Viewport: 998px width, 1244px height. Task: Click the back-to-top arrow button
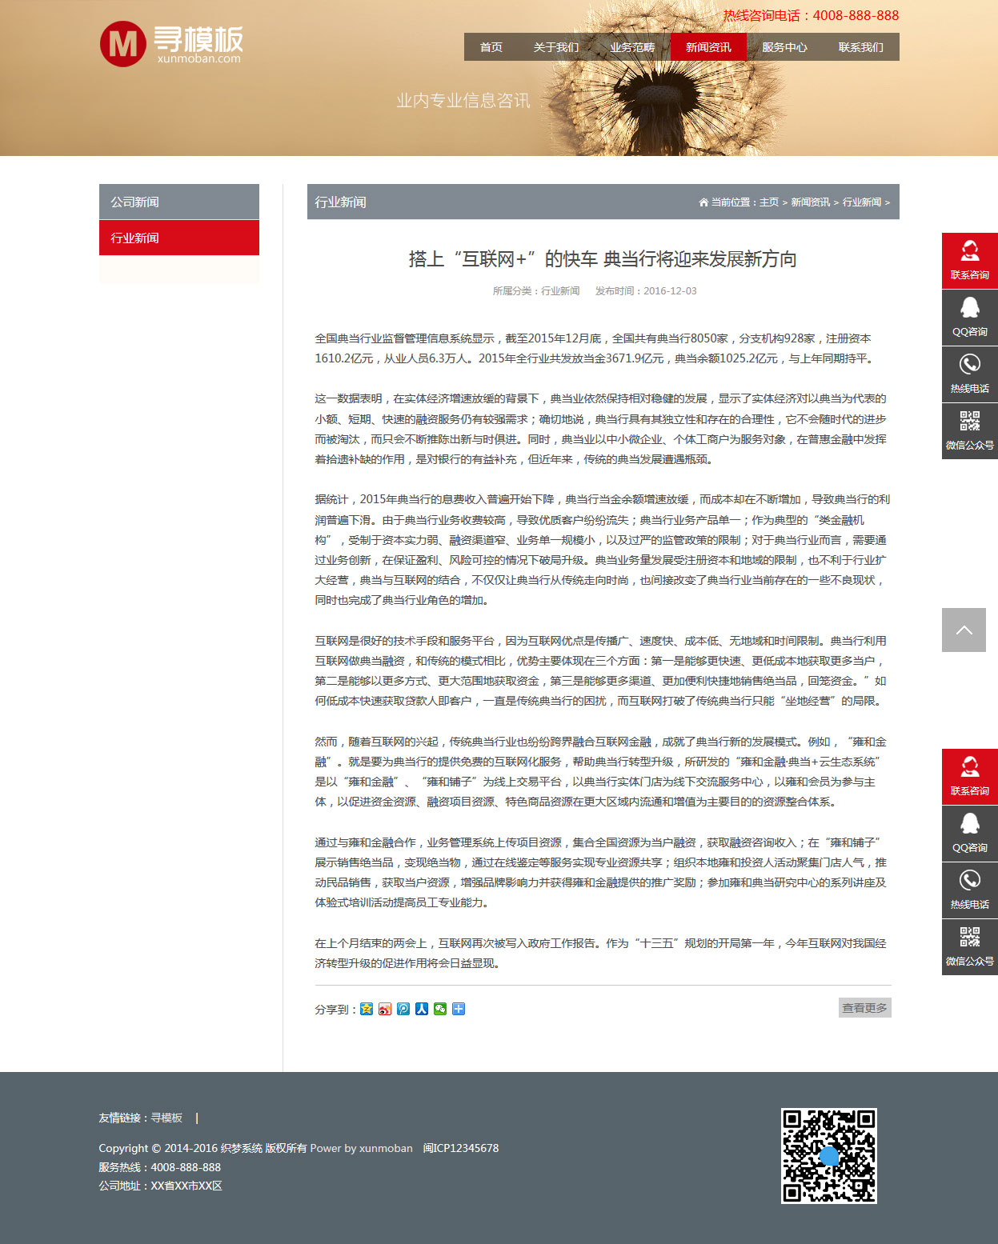tap(964, 630)
